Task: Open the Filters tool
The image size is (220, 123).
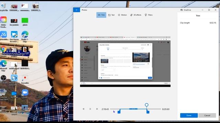Action: (x=148, y=15)
